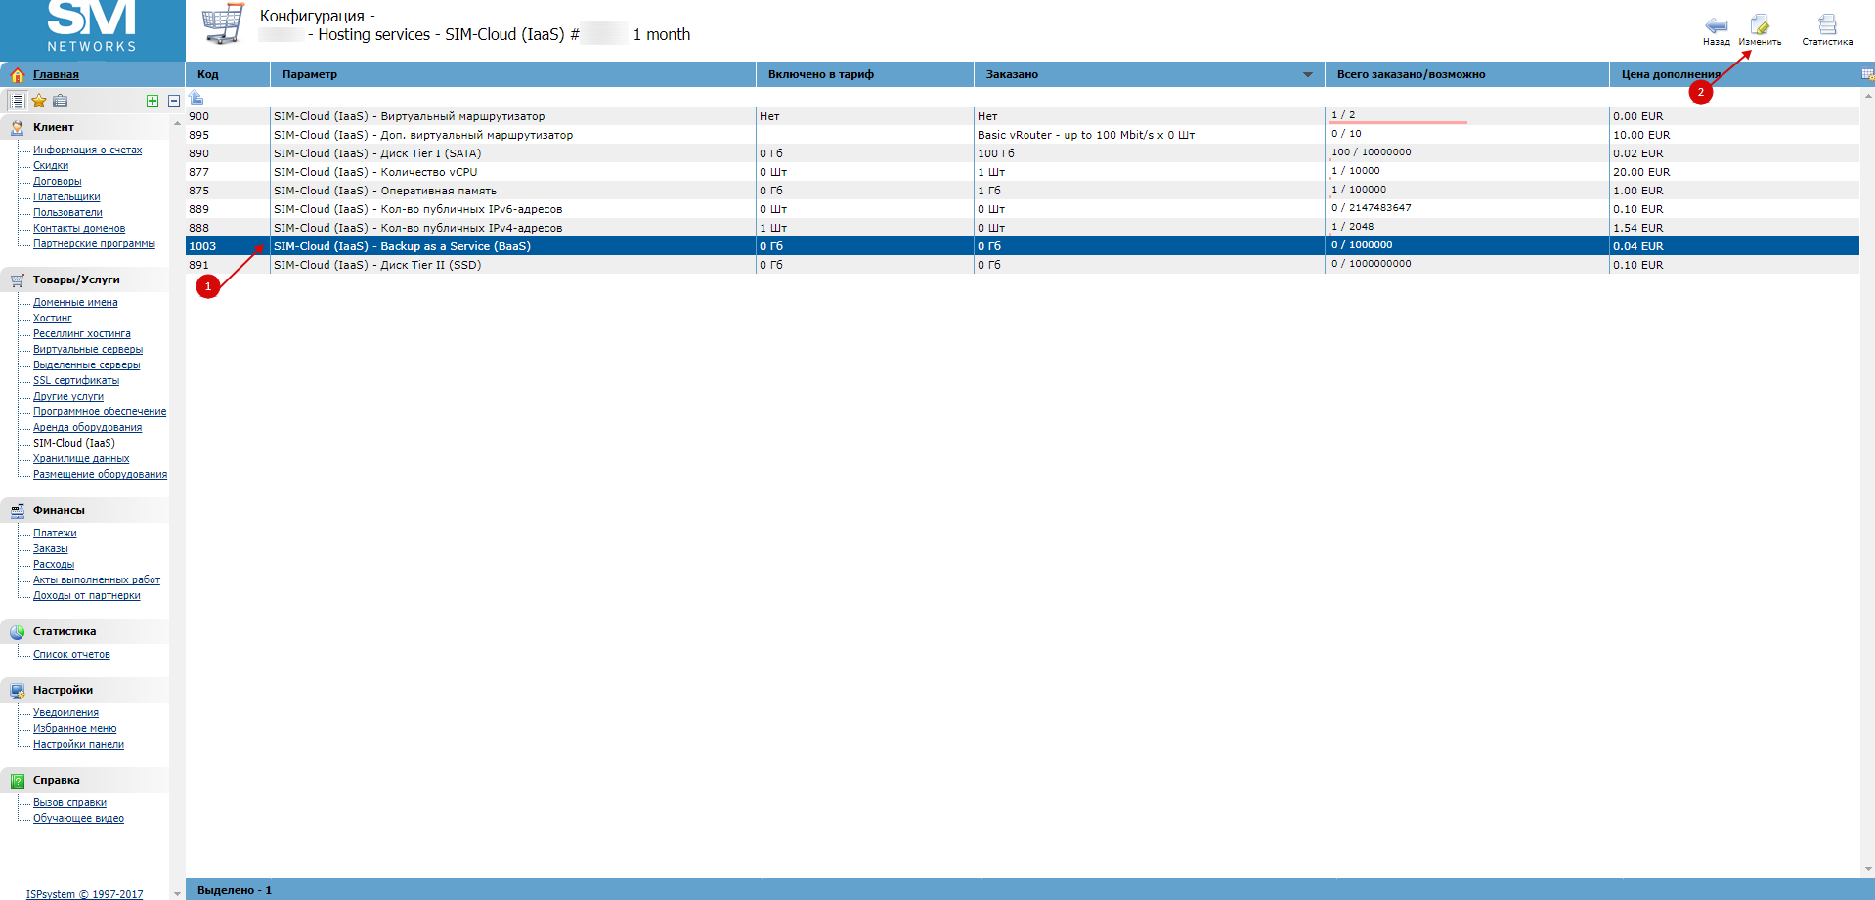Click sort arrow in Заказано column header

(x=1307, y=74)
